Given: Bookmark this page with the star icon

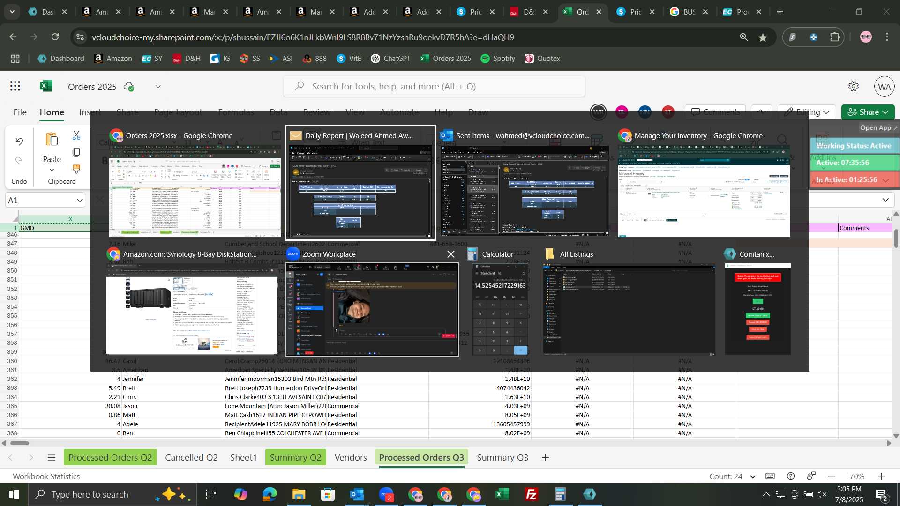Looking at the screenshot, I should click(x=763, y=37).
